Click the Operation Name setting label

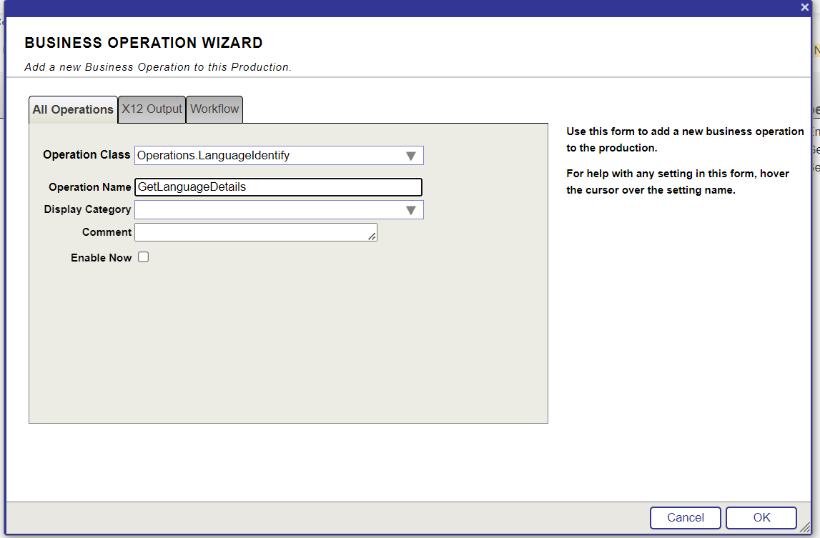point(90,187)
